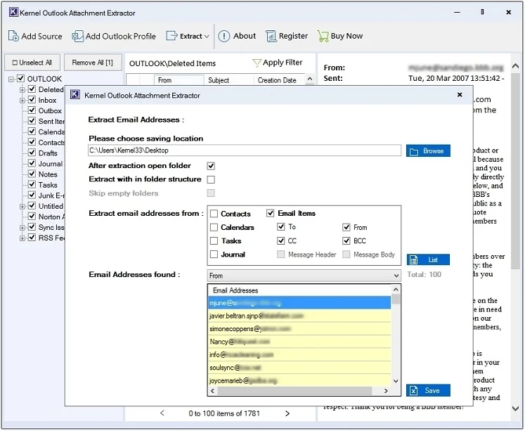Screen dimensions: 525x431
Task: Expand the Inbox tree node
Action: (x=22, y=100)
